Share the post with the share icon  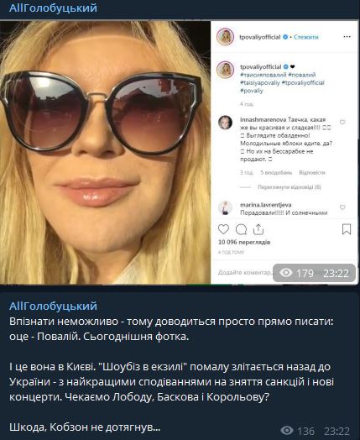(x=258, y=229)
